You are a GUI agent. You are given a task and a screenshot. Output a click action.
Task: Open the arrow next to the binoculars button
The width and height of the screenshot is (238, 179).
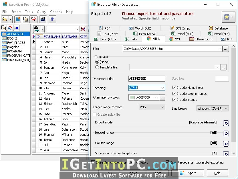[43, 29]
